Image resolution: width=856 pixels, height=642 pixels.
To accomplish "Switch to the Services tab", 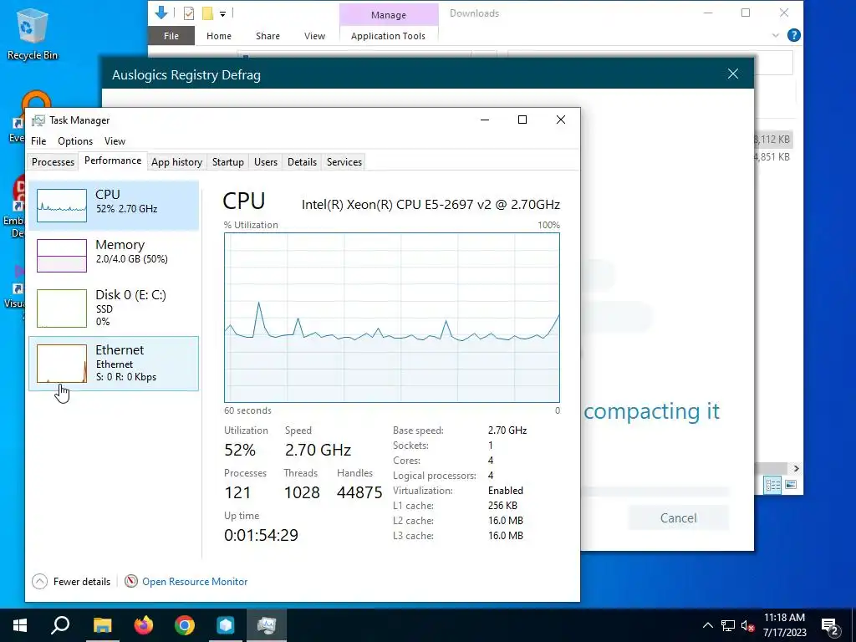I will [344, 161].
